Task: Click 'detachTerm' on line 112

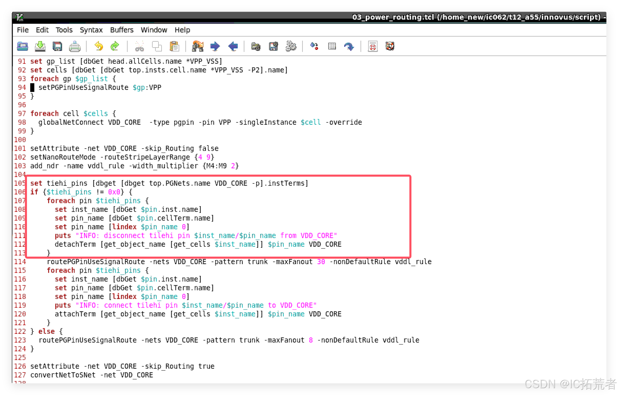Action: (x=75, y=244)
